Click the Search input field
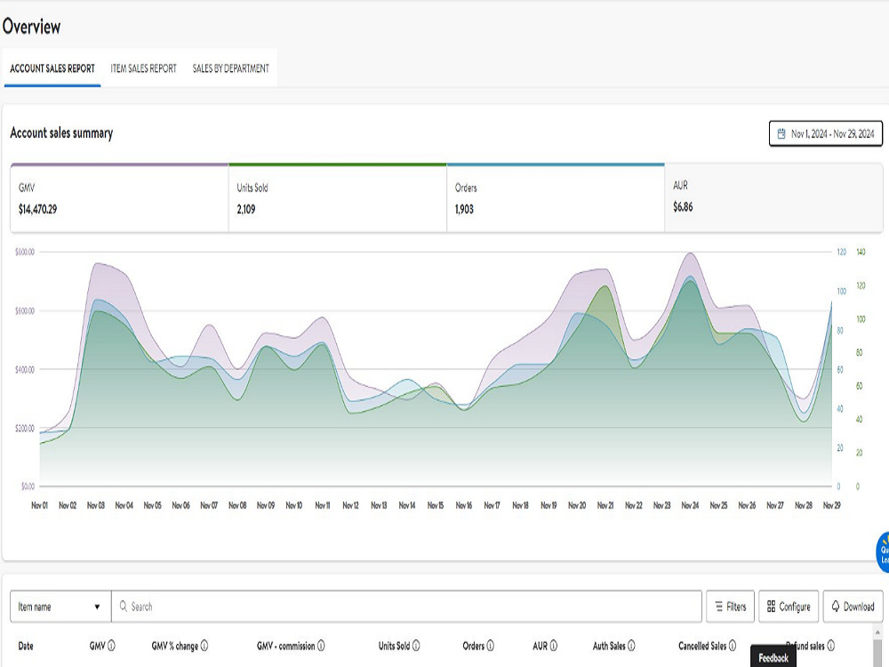The height and width of the screenshot is (667, 889). [x=406, y=607]
